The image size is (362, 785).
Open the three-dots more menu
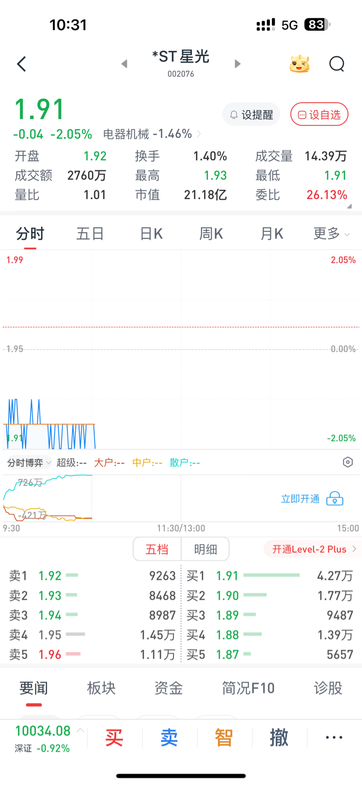click(x=334, y=737)
